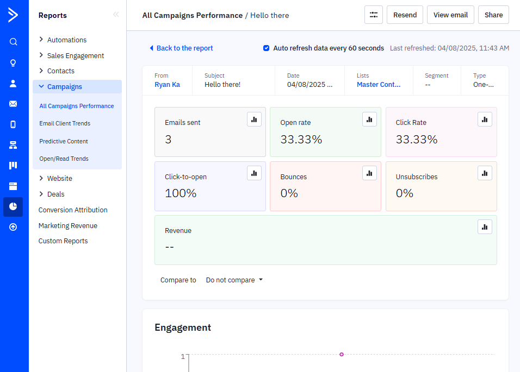This screenshot has width=520, height=372.
Task: Click the engagement chart data point
Action: (342, 354)
